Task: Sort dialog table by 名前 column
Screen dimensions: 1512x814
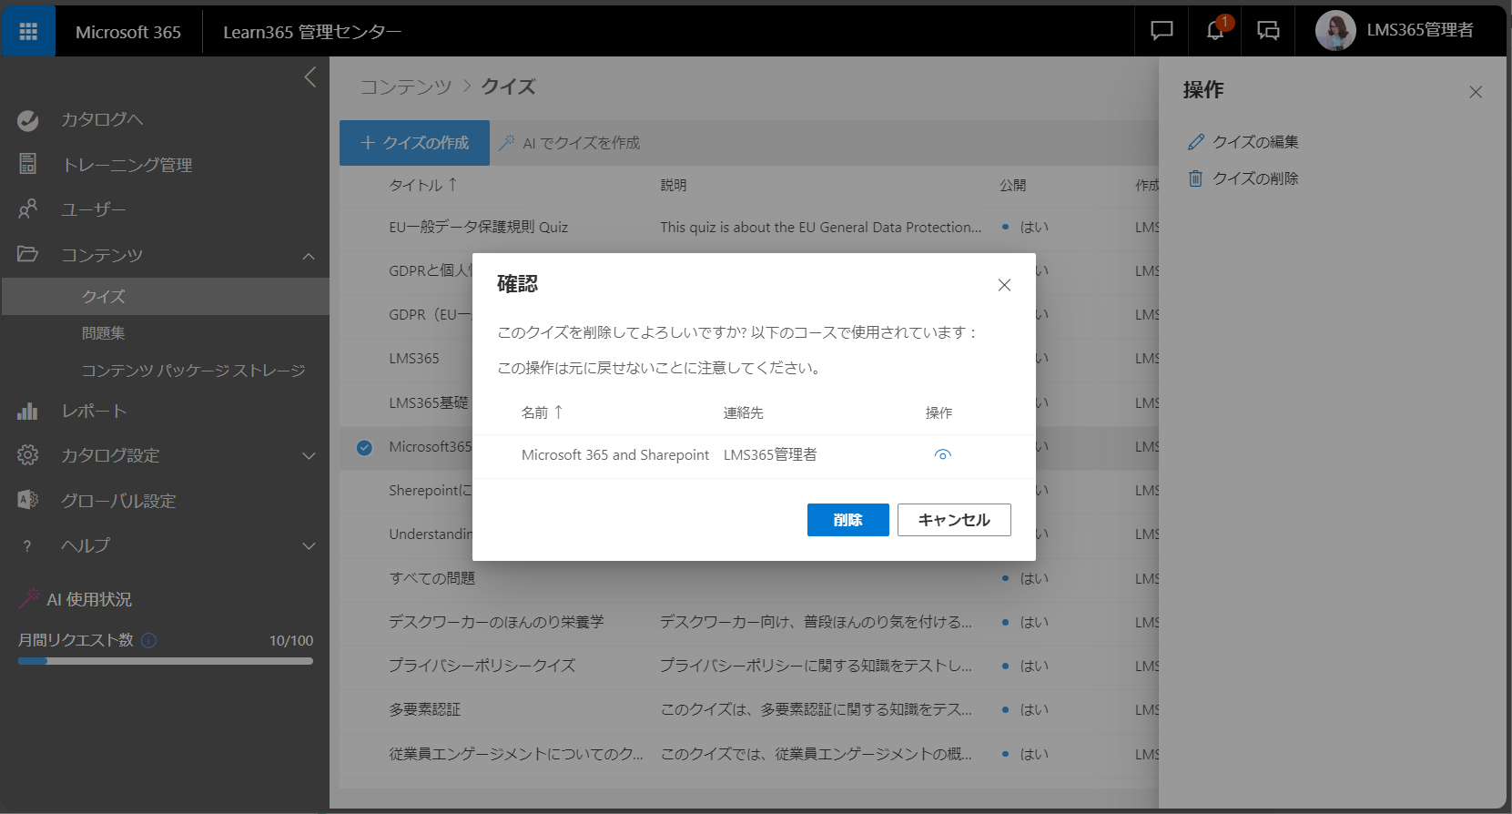Action: (543, 412)
